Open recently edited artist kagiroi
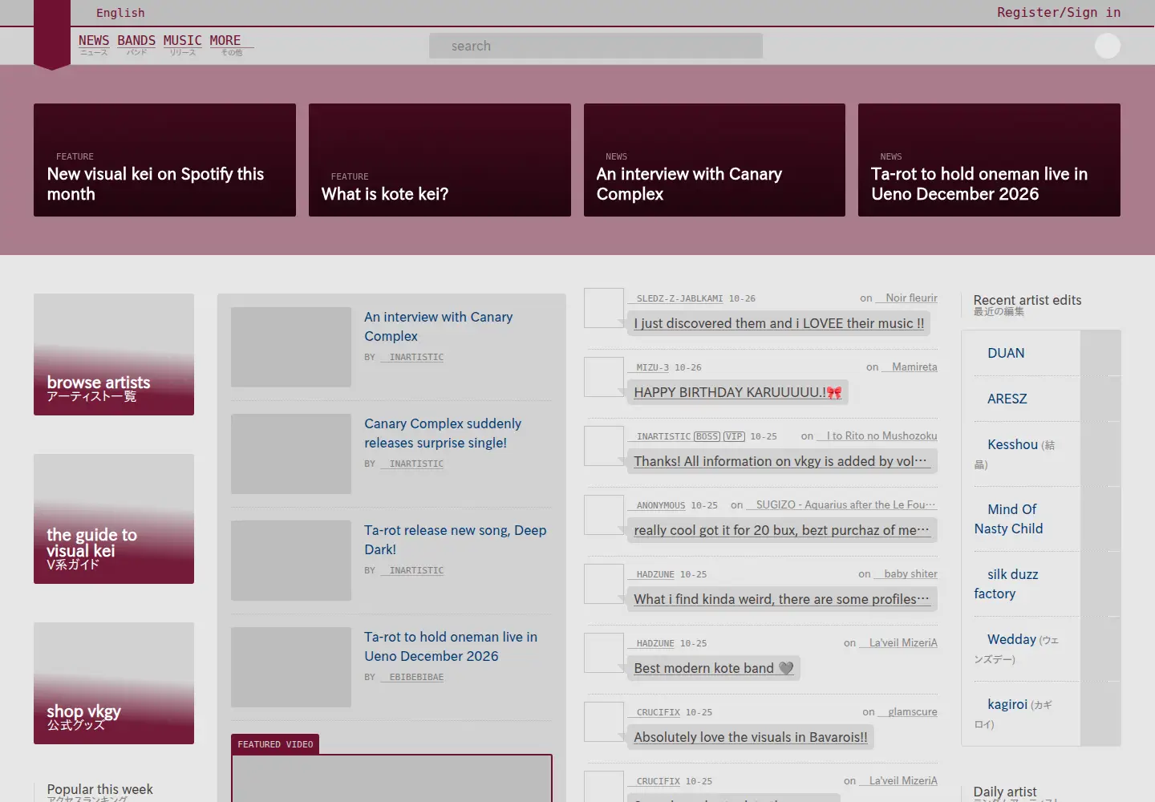The image size is (1155, 802). [1007, 704]
